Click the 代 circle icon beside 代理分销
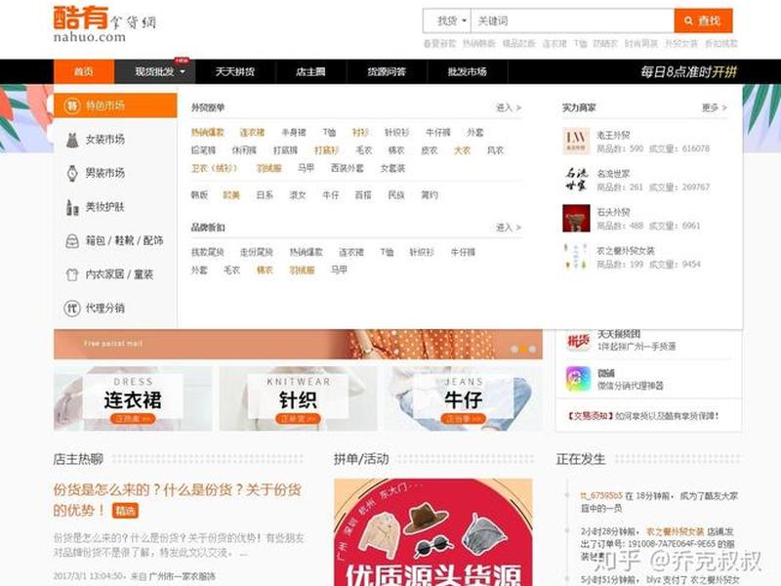Viewport: 781px width, 586px height. pos(72,308)
